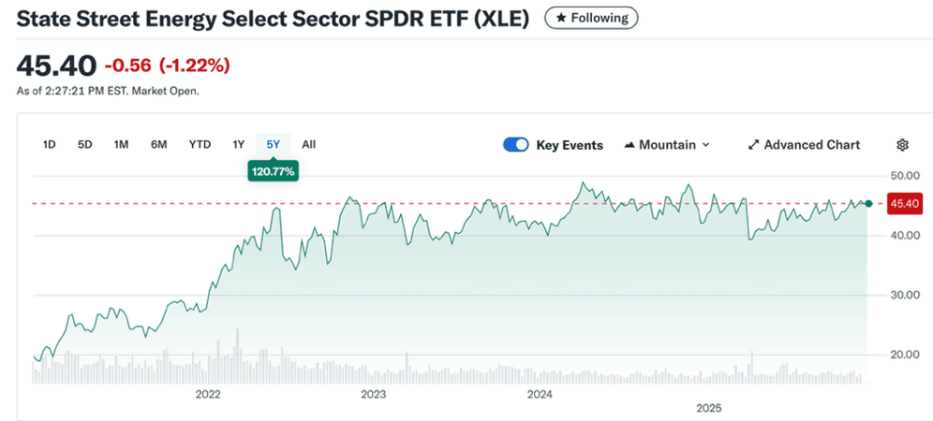
Task: Click the 120.77% return badge
Action: (x=273, y=171)
